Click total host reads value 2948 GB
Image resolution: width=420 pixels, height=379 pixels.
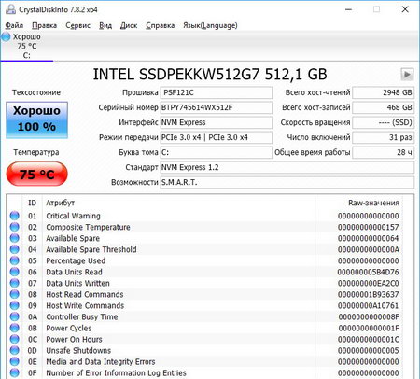tap(383, 92)
